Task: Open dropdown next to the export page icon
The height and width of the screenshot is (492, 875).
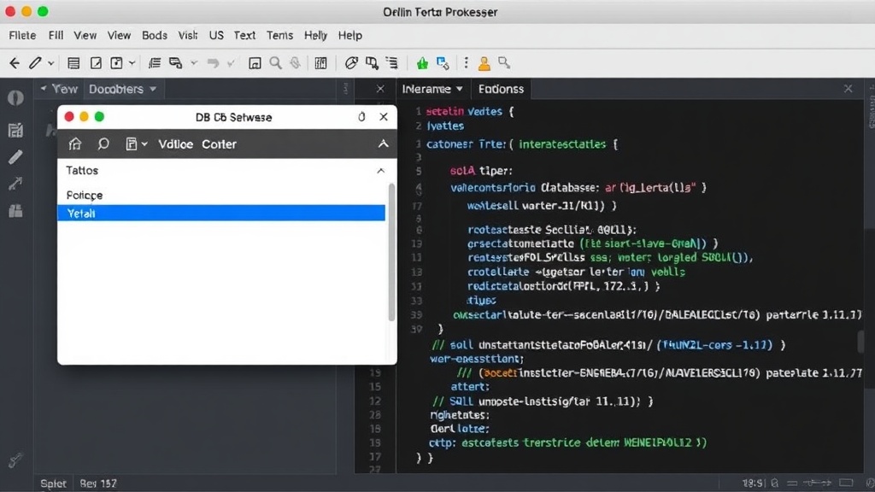Action: [132, 63]
